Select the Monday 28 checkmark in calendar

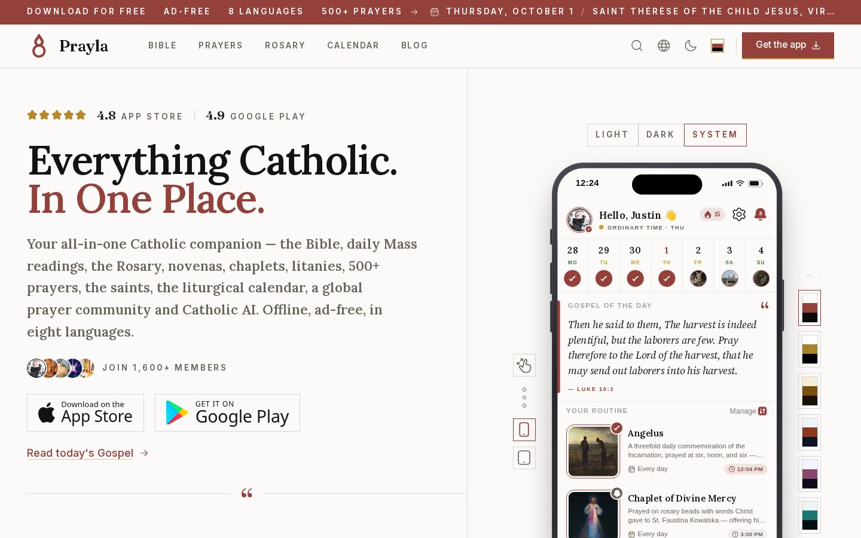572,278
